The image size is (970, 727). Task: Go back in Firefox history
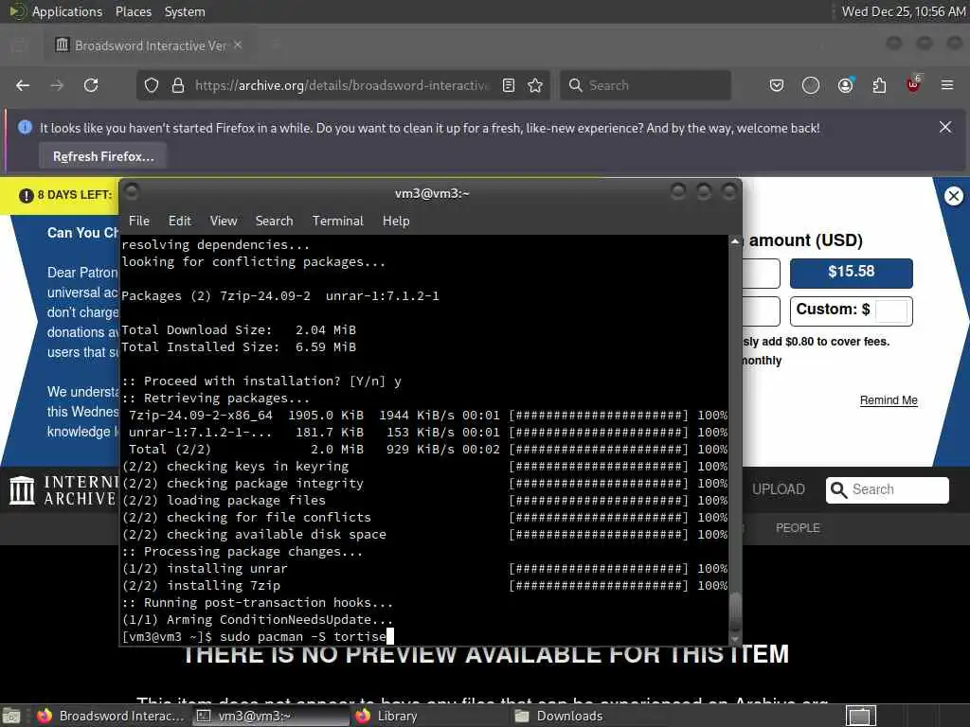23,85
